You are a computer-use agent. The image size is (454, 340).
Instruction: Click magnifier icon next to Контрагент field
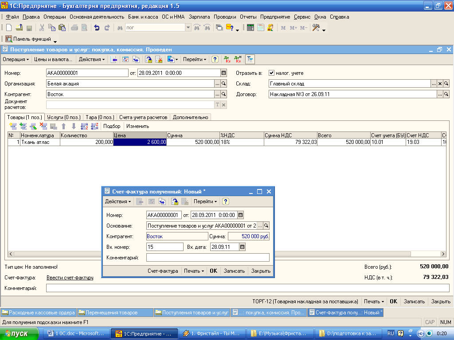tap(223, 94)
